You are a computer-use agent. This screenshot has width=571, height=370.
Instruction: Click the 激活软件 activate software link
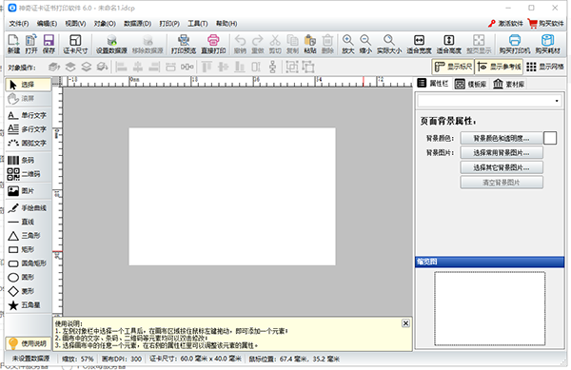coord(505,24)
